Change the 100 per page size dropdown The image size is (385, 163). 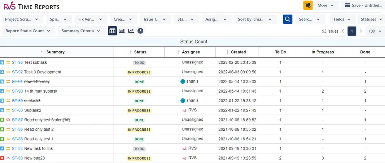[375, 31]
